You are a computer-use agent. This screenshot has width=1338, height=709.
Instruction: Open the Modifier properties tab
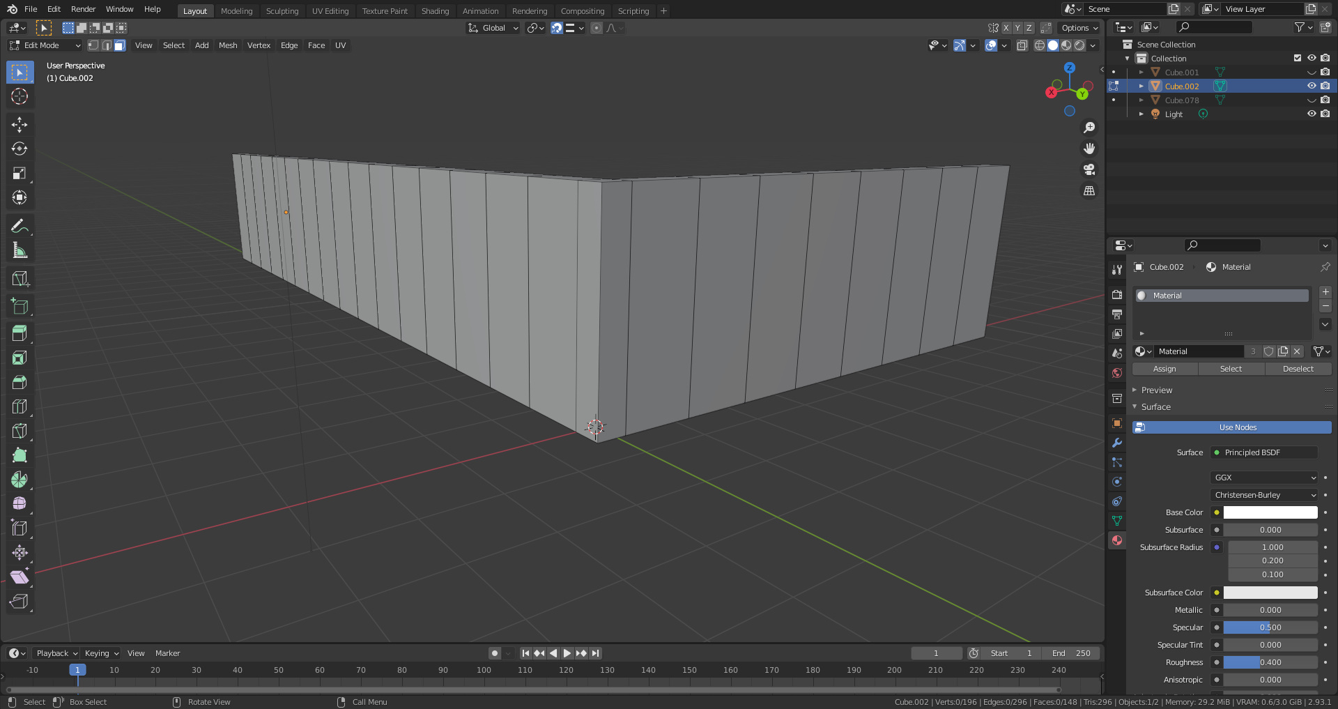(1117, 443)
